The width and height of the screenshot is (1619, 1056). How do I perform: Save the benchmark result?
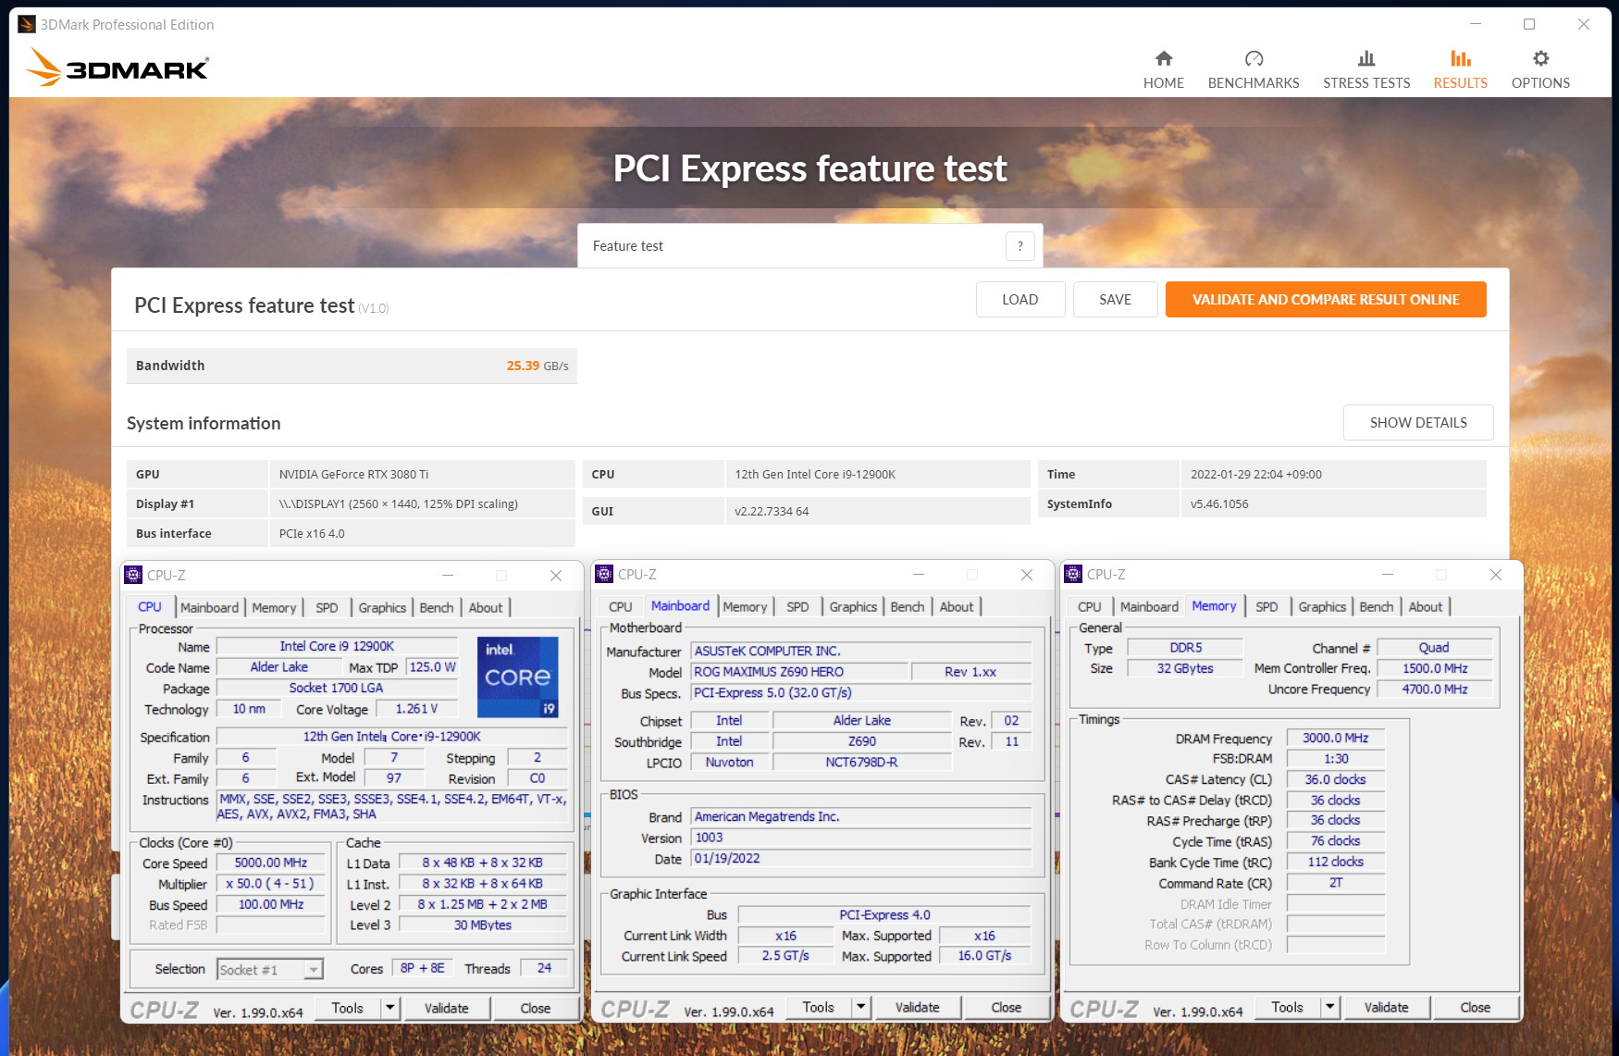[x=1115, y=299]
